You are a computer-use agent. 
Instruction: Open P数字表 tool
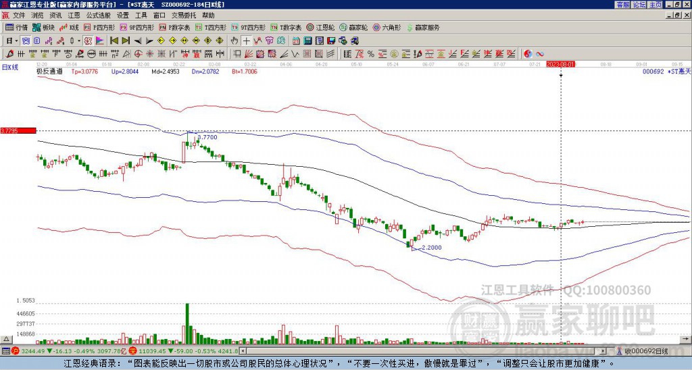click(x=174, y=27)
